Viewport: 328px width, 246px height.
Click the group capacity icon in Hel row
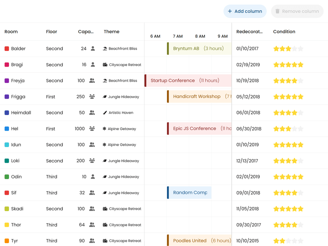92,129
